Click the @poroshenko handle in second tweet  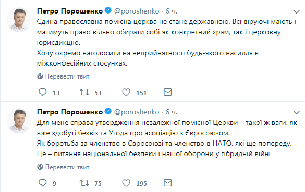point(137,112)
